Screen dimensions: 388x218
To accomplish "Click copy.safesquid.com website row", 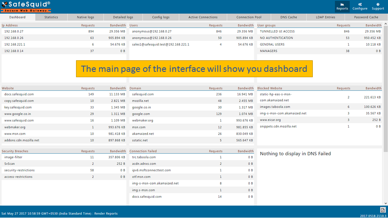I will tap(64, 101).
